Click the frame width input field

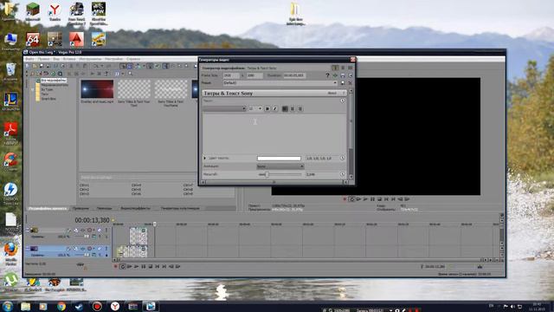pos(231,75)
